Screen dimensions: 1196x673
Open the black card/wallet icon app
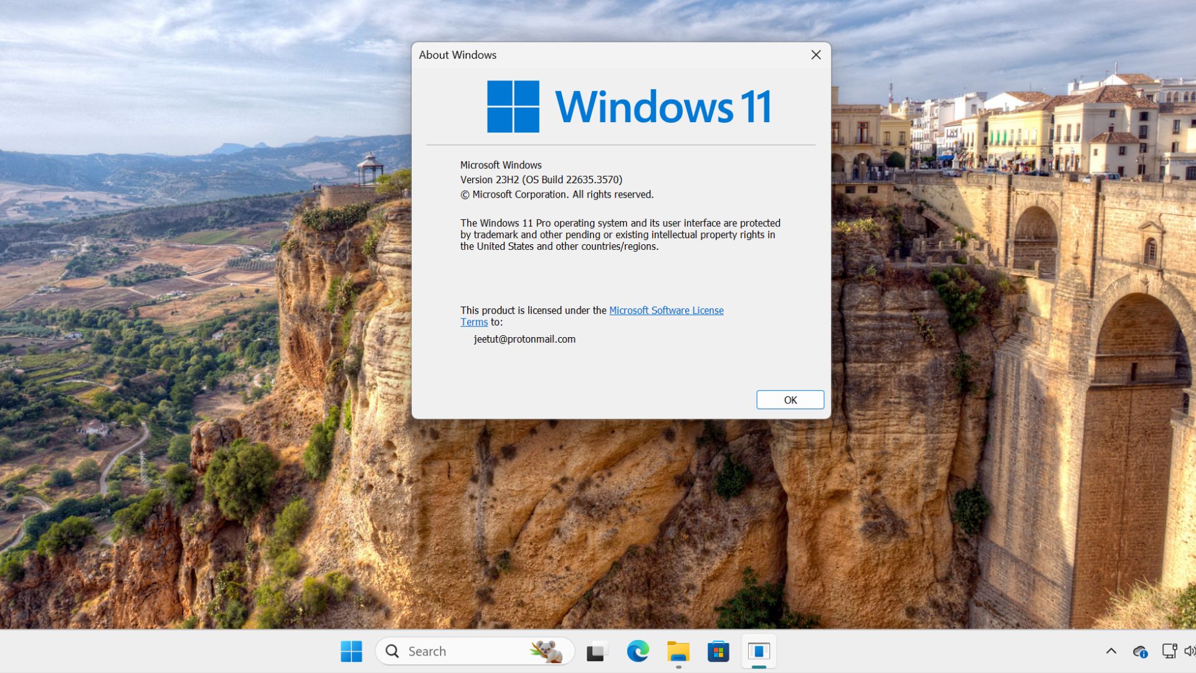click(x=596, y=651)
